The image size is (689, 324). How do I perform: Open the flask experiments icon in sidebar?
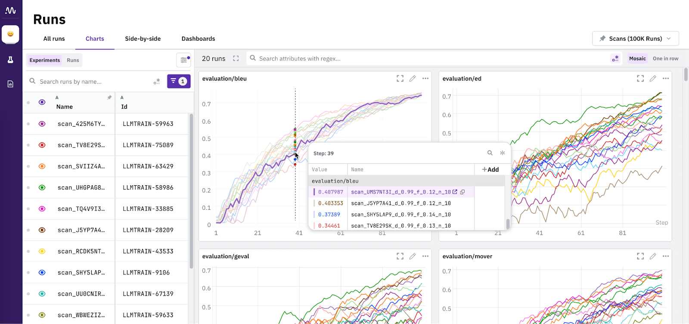coord(10,60)
